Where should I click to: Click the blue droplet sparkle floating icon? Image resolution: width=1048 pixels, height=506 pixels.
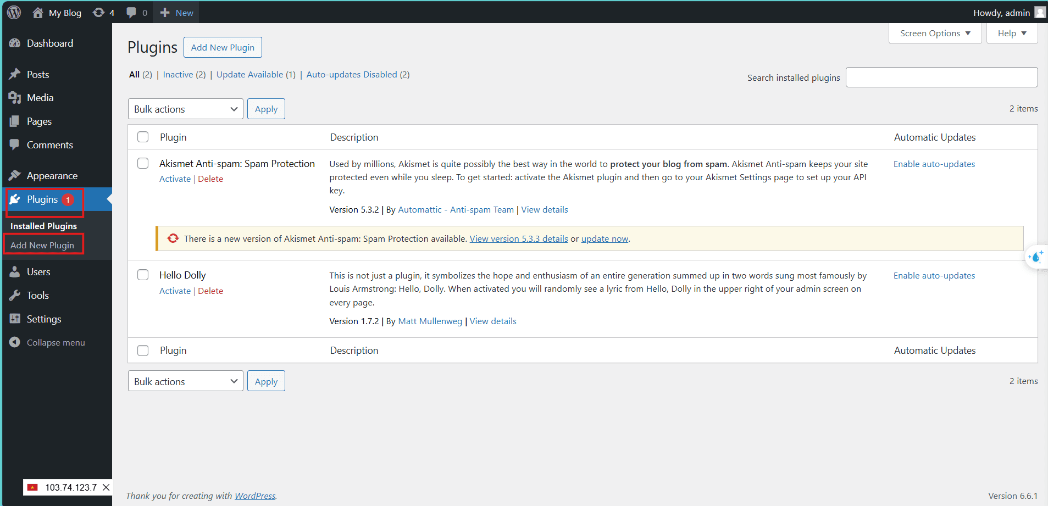pos(1036,257)
